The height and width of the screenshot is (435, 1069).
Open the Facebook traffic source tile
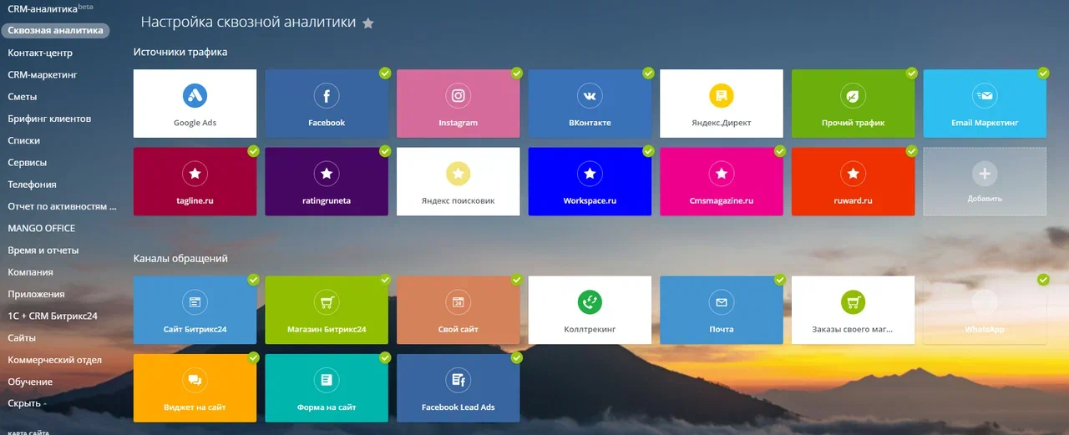[x=327, y=104]
